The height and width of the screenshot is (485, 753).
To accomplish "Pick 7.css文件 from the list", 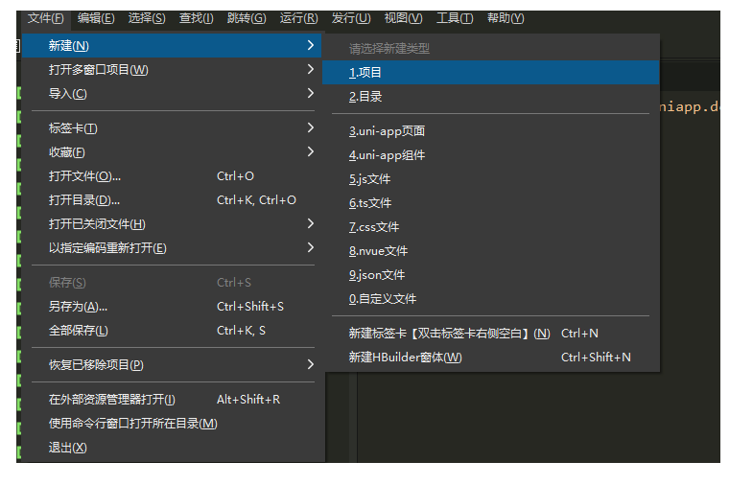I will (373, 227).
